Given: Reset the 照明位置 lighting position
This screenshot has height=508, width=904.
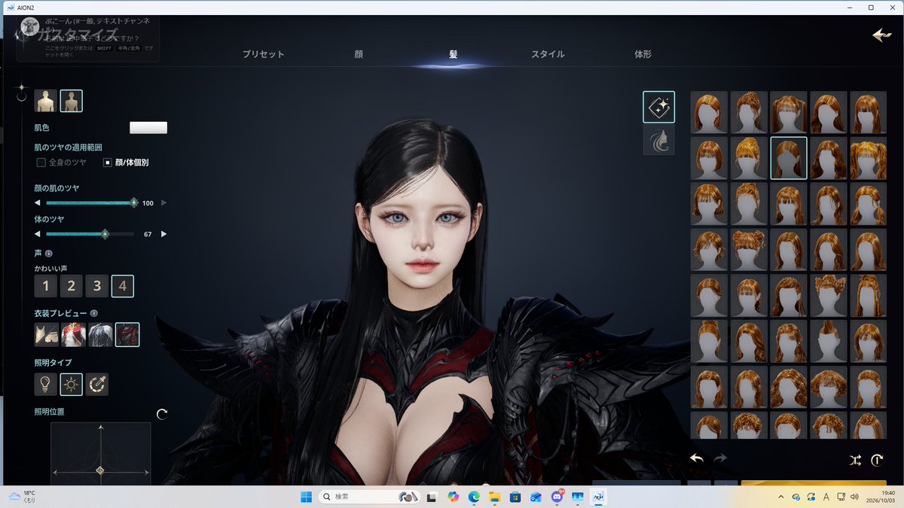Looking at the screenshot, I should (x=161, y=414).
